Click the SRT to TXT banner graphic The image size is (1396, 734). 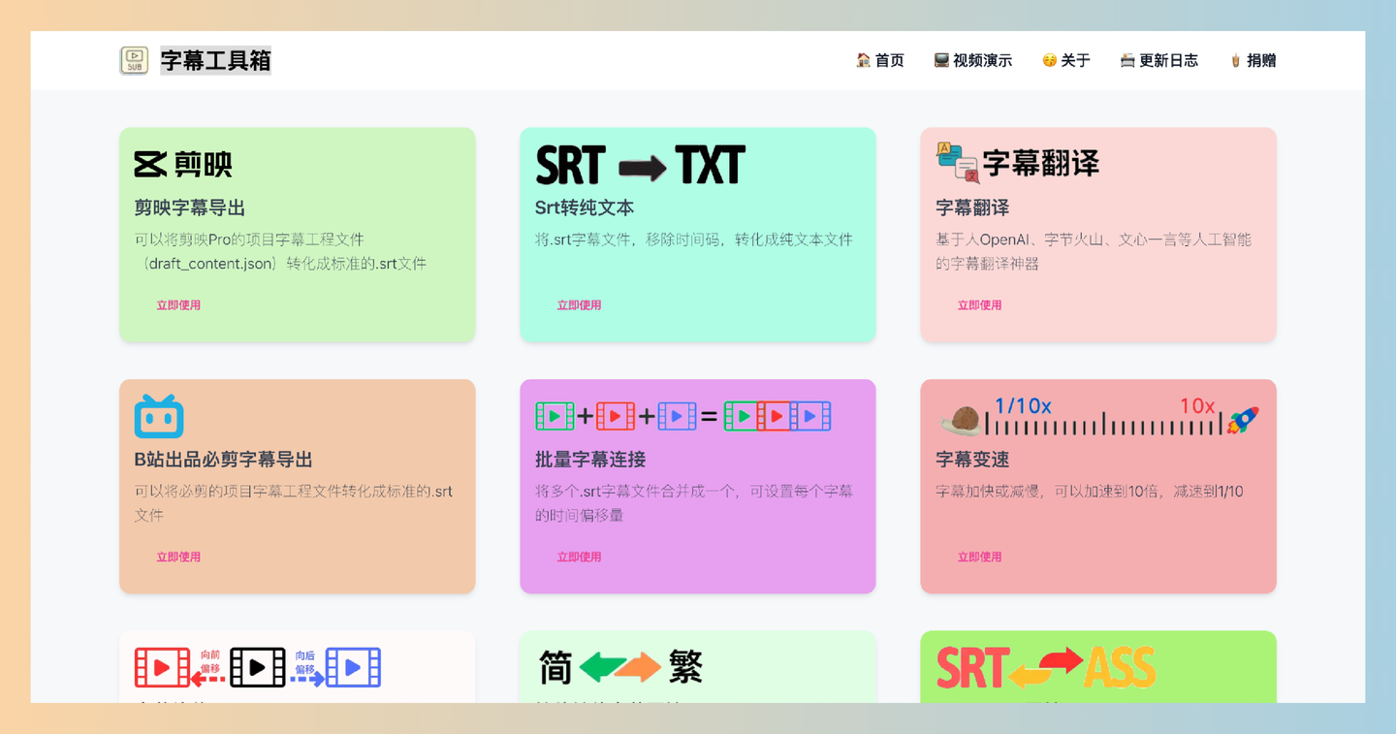640,166
